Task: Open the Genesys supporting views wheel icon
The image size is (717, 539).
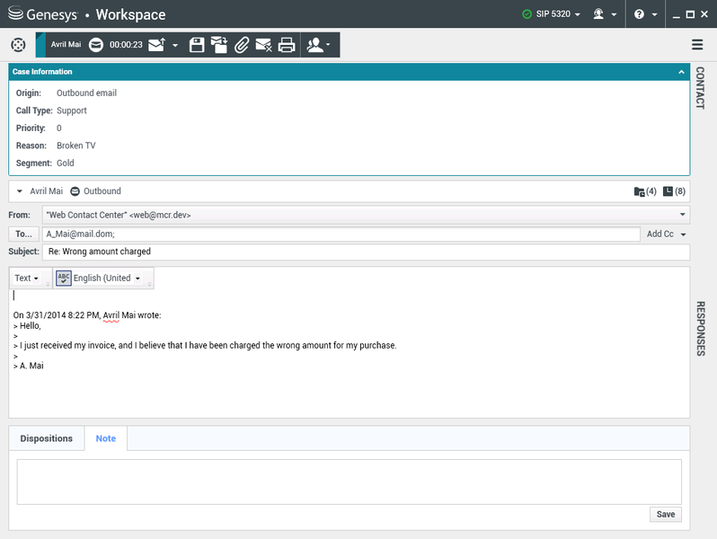Action: point(18,45)
